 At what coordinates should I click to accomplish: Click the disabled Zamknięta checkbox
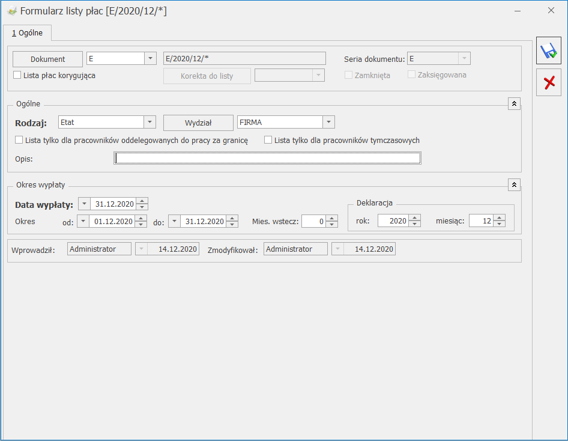coord(348,75)
